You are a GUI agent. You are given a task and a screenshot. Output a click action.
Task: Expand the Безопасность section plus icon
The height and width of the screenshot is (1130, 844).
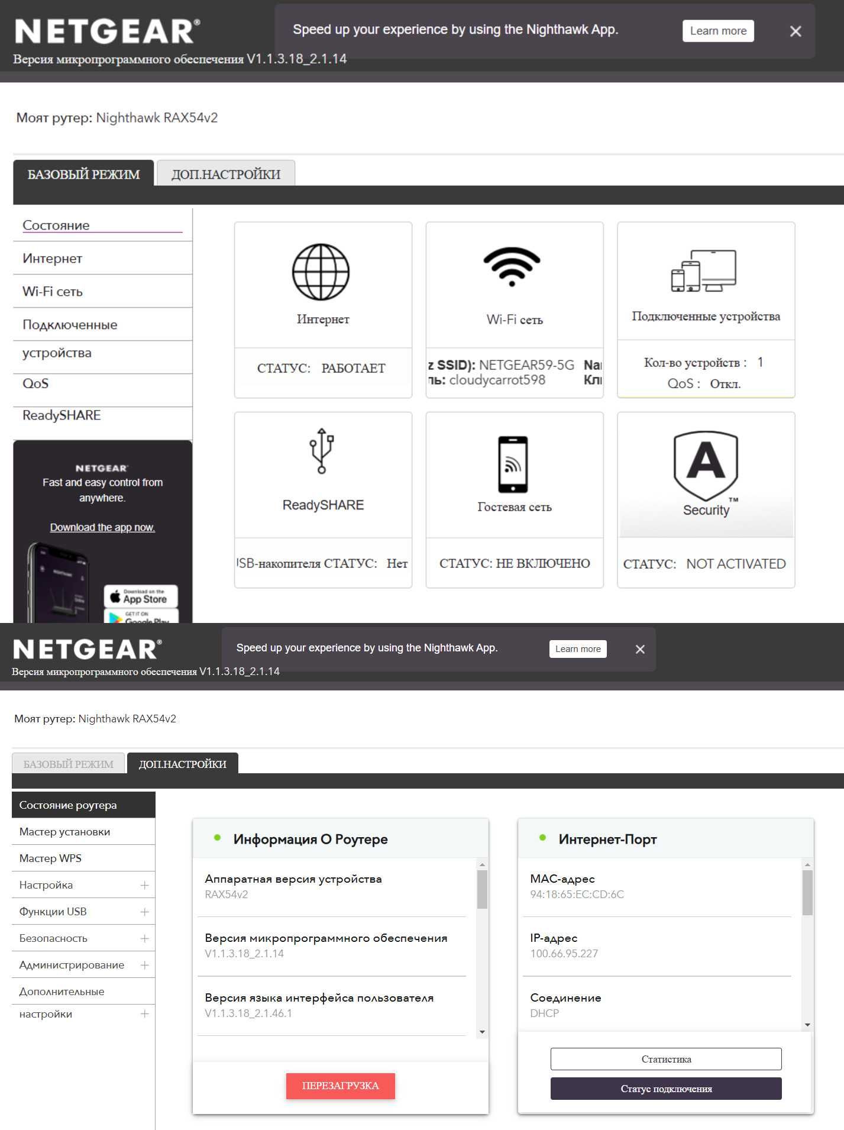(x=144, y=938)
